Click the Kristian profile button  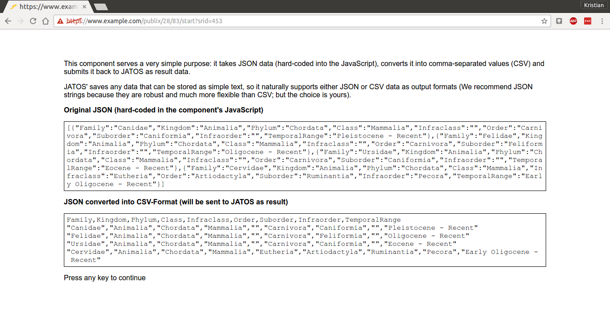point(594,5)
